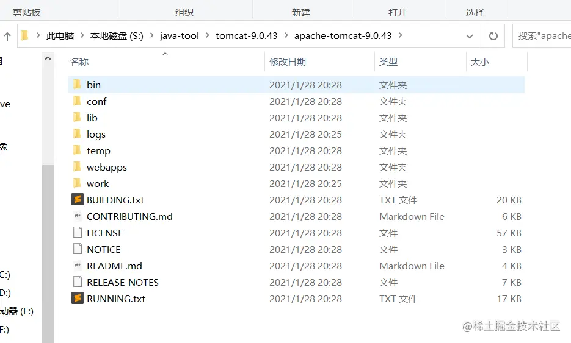The height and width of the screenshot is (343, 571).
Task: Click the NOTICE blank file icon
Action: coord(77,249)
